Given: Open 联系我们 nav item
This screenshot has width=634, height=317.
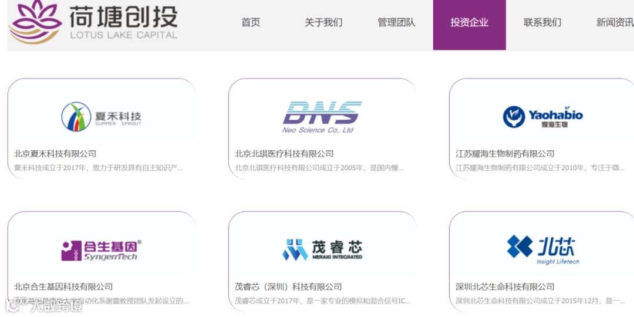Looking at the screenshot, I should [x=542, y=23].
